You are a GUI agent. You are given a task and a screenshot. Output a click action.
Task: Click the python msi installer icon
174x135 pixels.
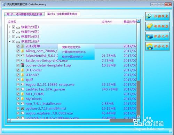click(22, 108)
